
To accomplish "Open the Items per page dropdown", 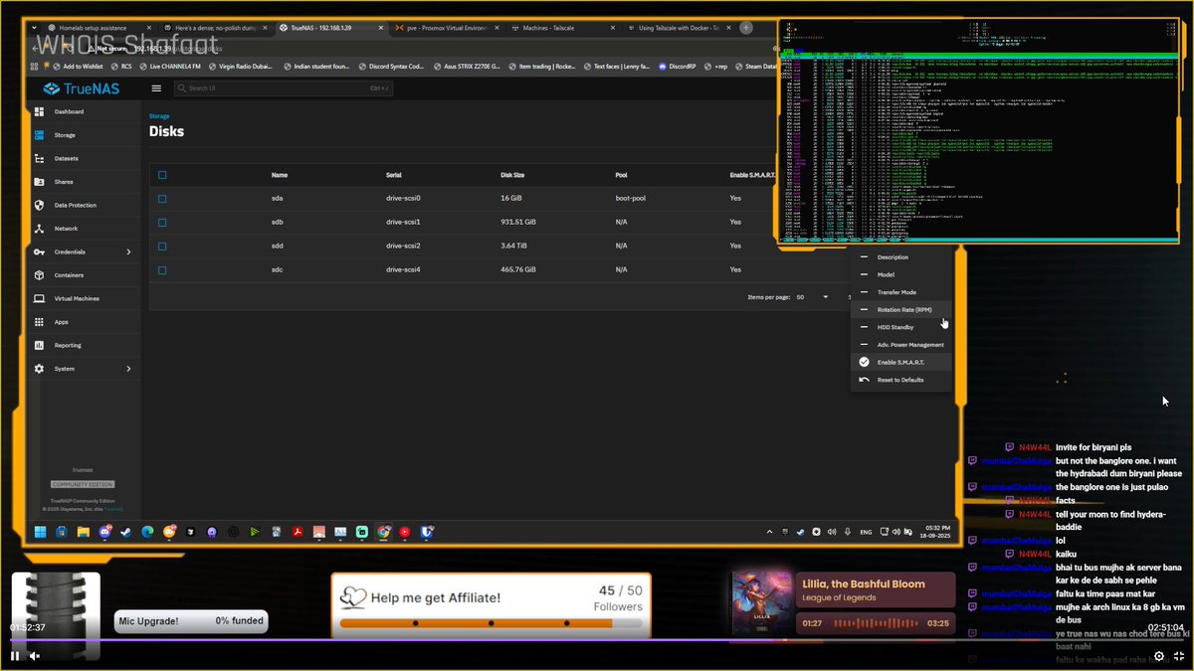I will pyautogui.click(x=825, y=296).
